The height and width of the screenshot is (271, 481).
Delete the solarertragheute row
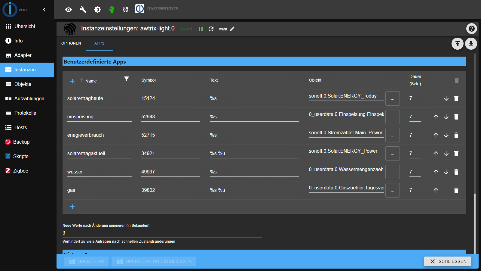point(456,98)
